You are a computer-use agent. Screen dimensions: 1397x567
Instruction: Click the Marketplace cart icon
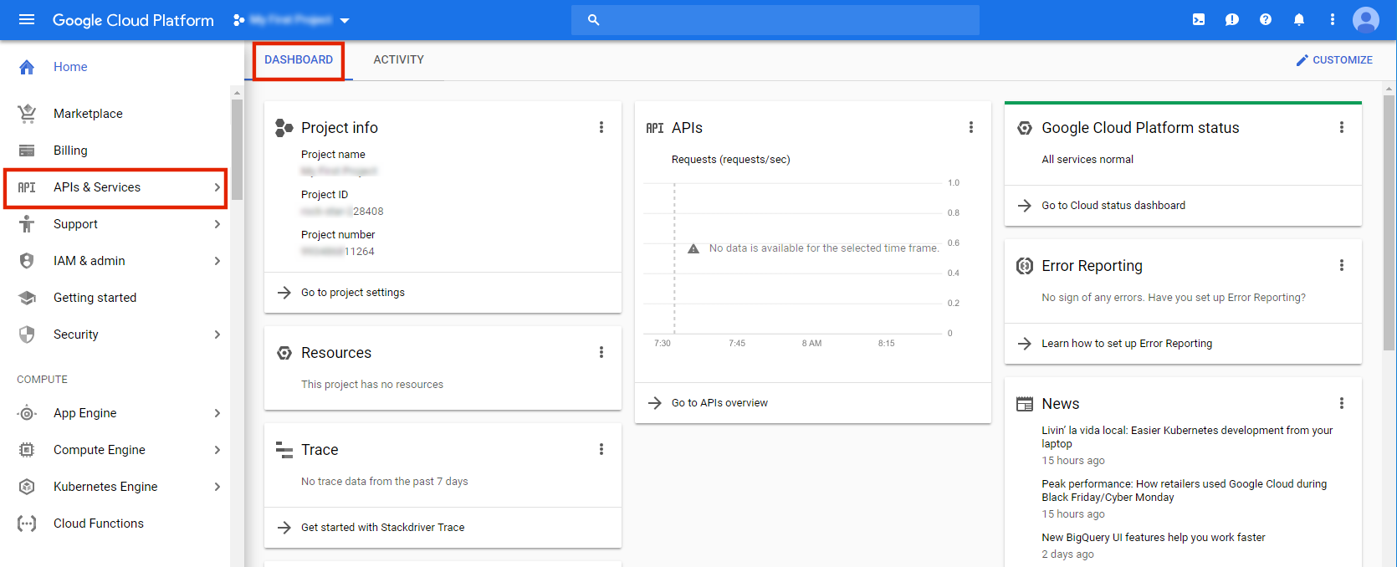[27, 114]
